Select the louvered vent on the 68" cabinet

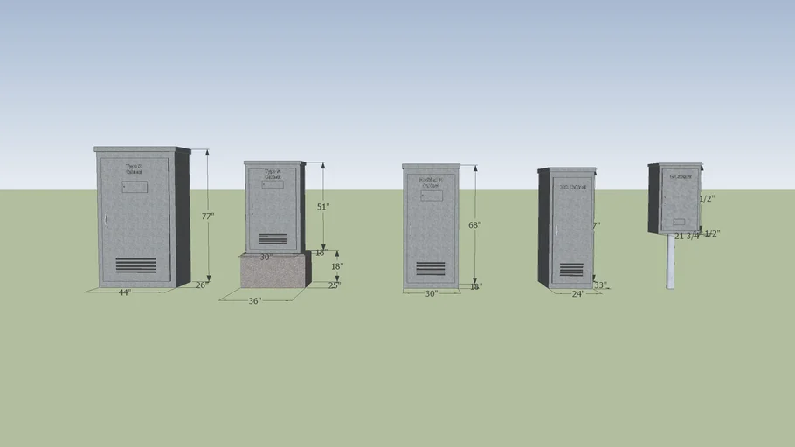click(431, 269)
